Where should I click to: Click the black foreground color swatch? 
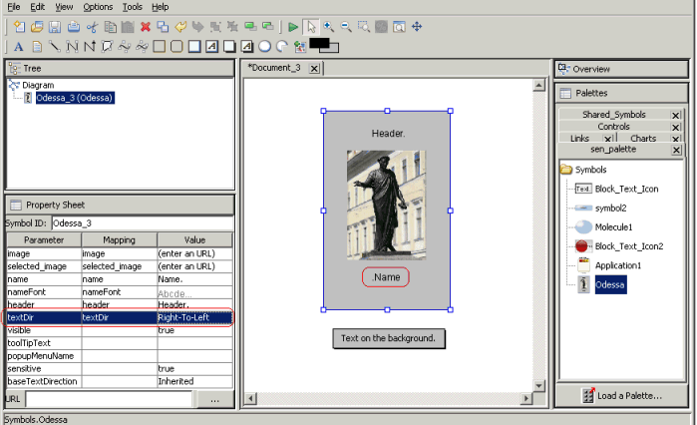coord(320,44)
